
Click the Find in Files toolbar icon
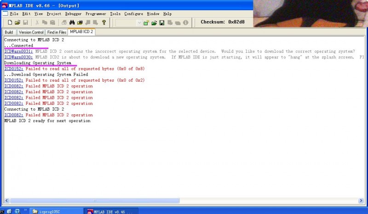80,23
